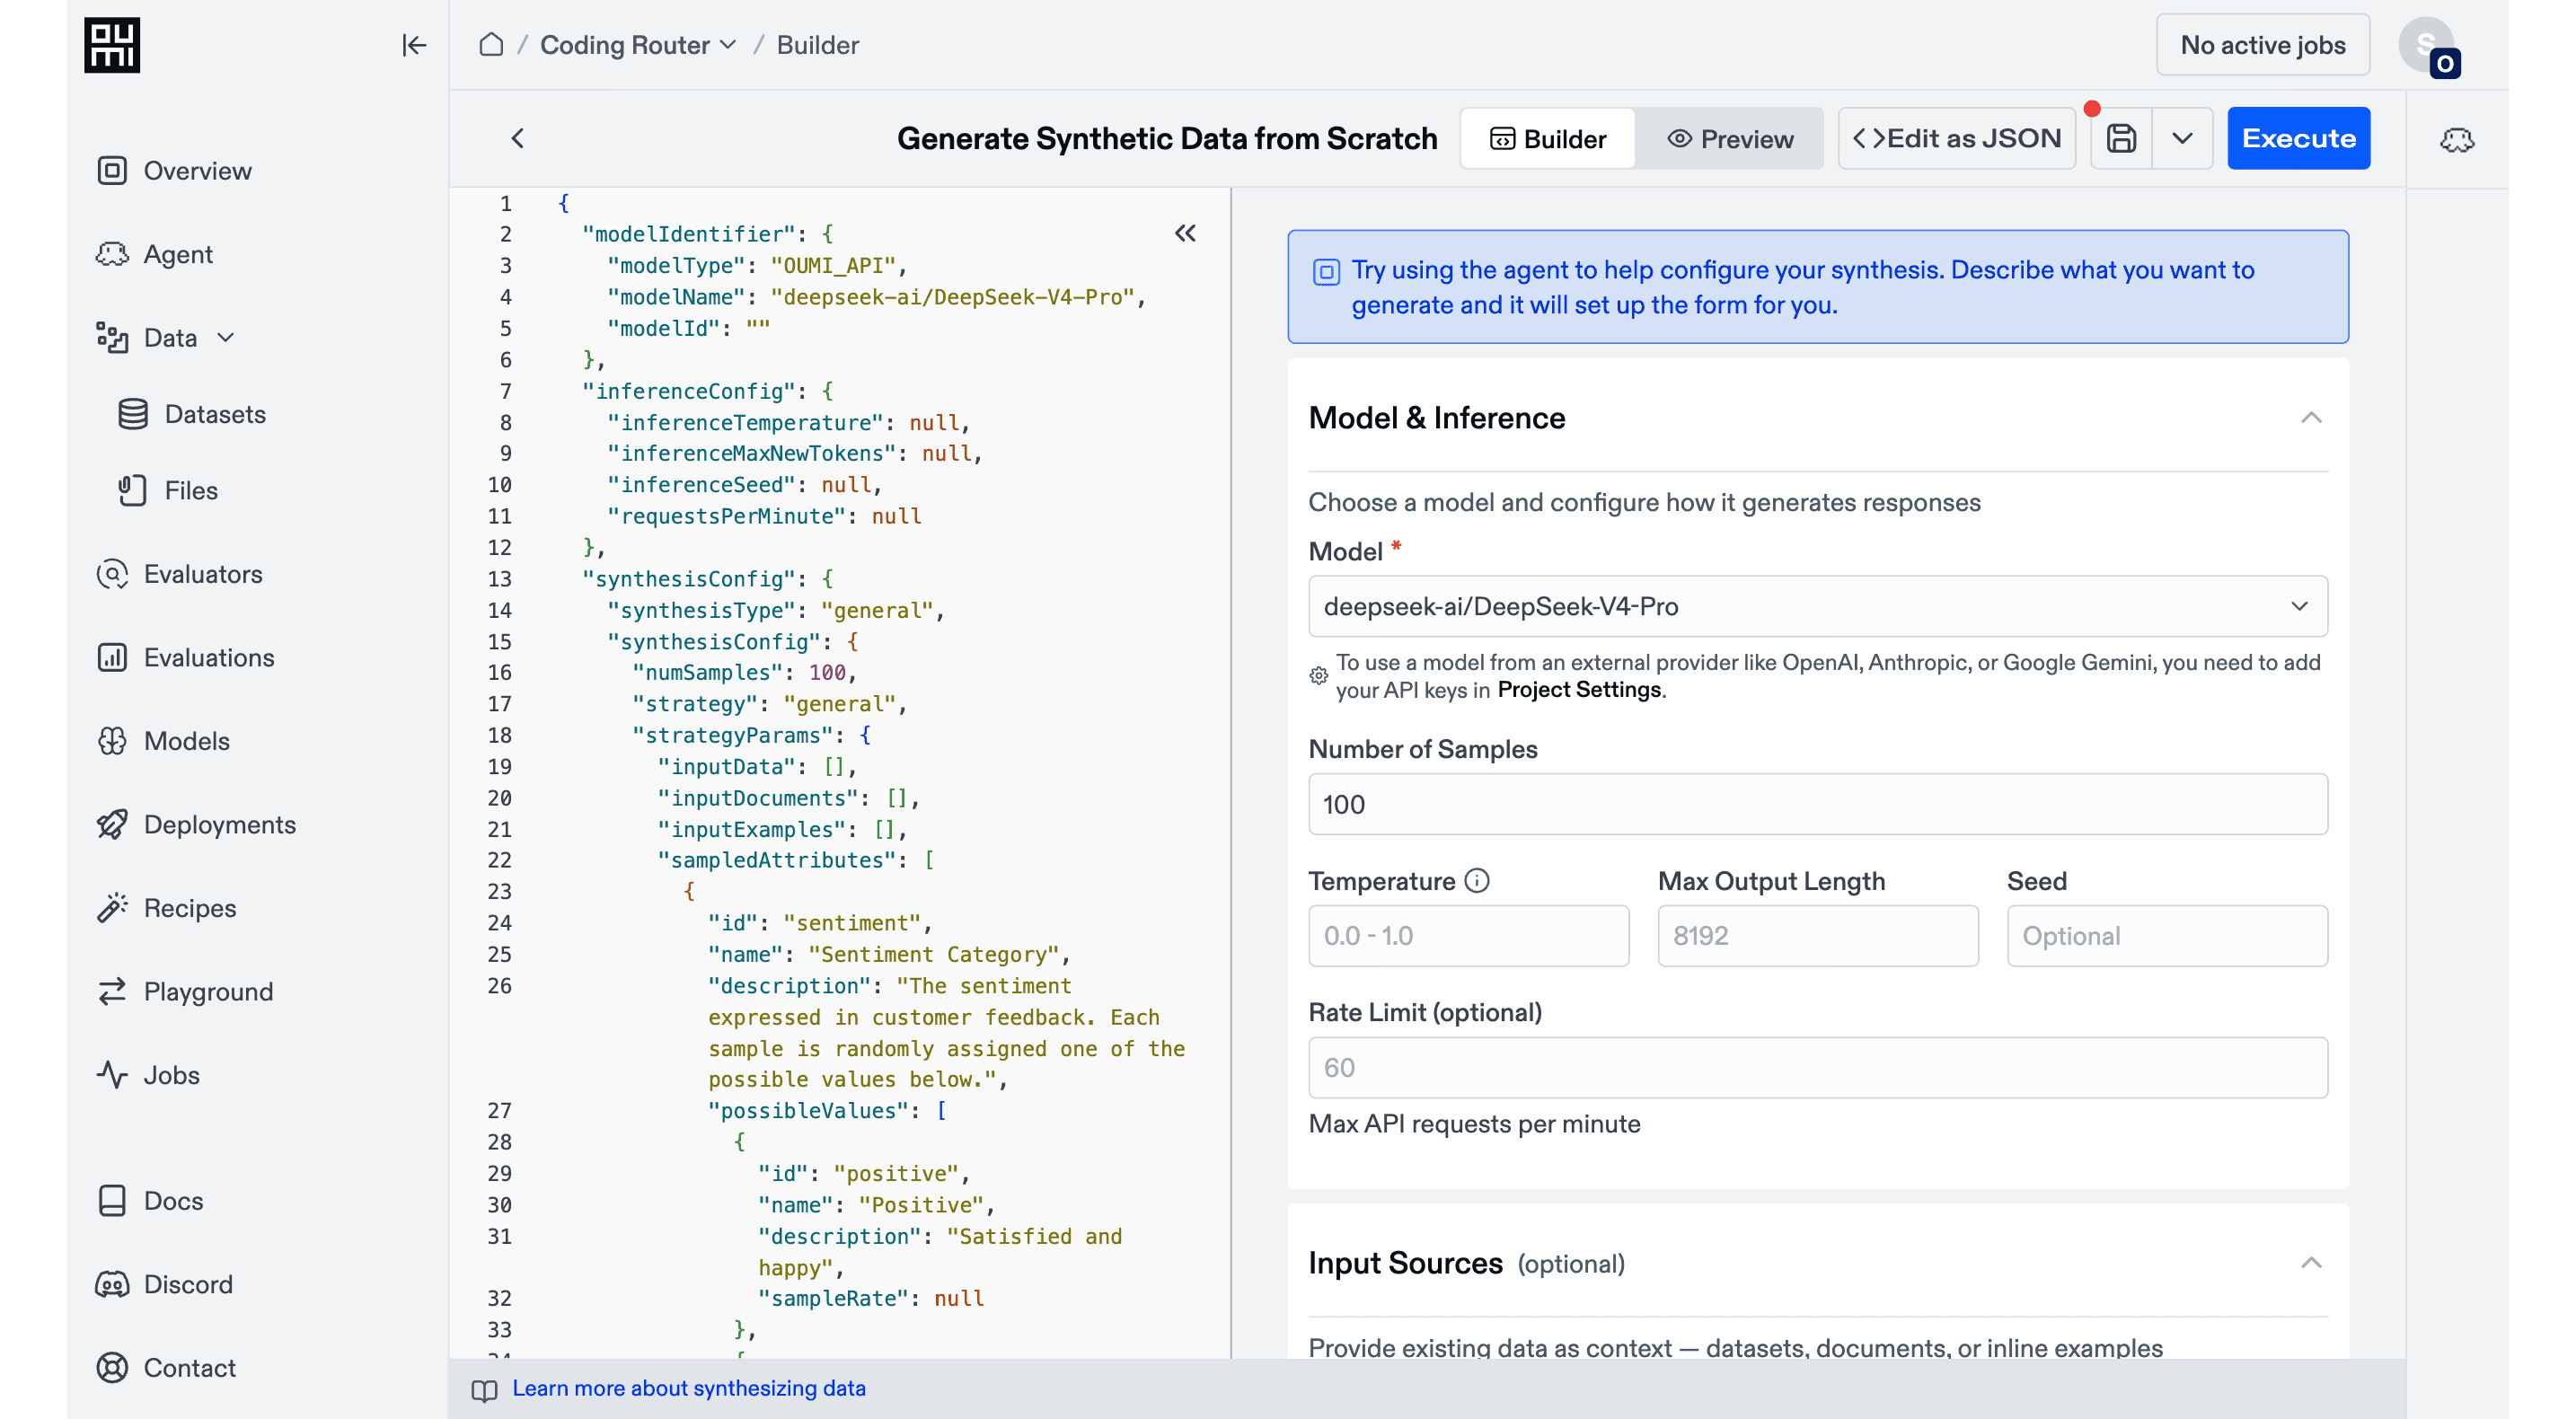Click the Max Output Length field

pyautogui.click(x=1817, y=936)
